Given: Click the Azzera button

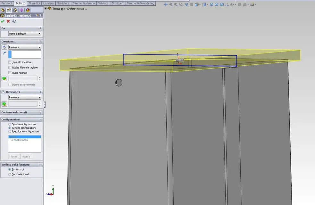Looking at the screenshot, I should pyautogui.click(x=26, y=156).
